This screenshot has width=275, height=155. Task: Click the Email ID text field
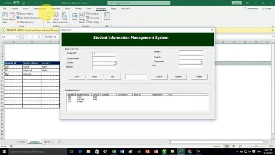click(191, 57)
